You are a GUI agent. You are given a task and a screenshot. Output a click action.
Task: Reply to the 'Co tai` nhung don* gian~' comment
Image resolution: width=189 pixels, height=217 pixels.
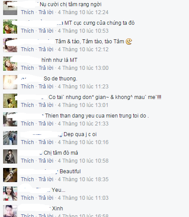(x=46, y=105)
